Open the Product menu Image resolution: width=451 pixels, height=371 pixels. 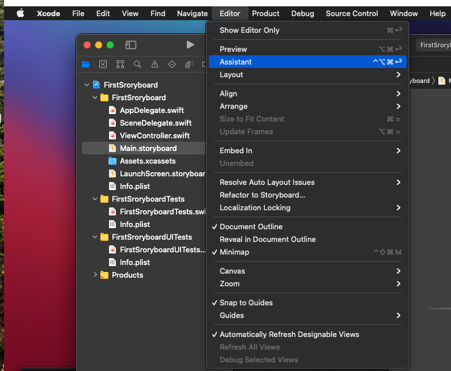click(265, 13)
